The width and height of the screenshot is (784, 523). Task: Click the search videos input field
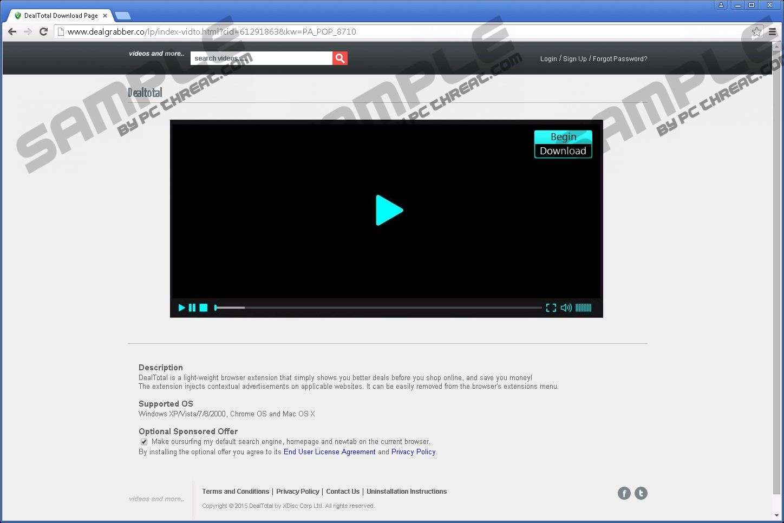coord(261,58)
